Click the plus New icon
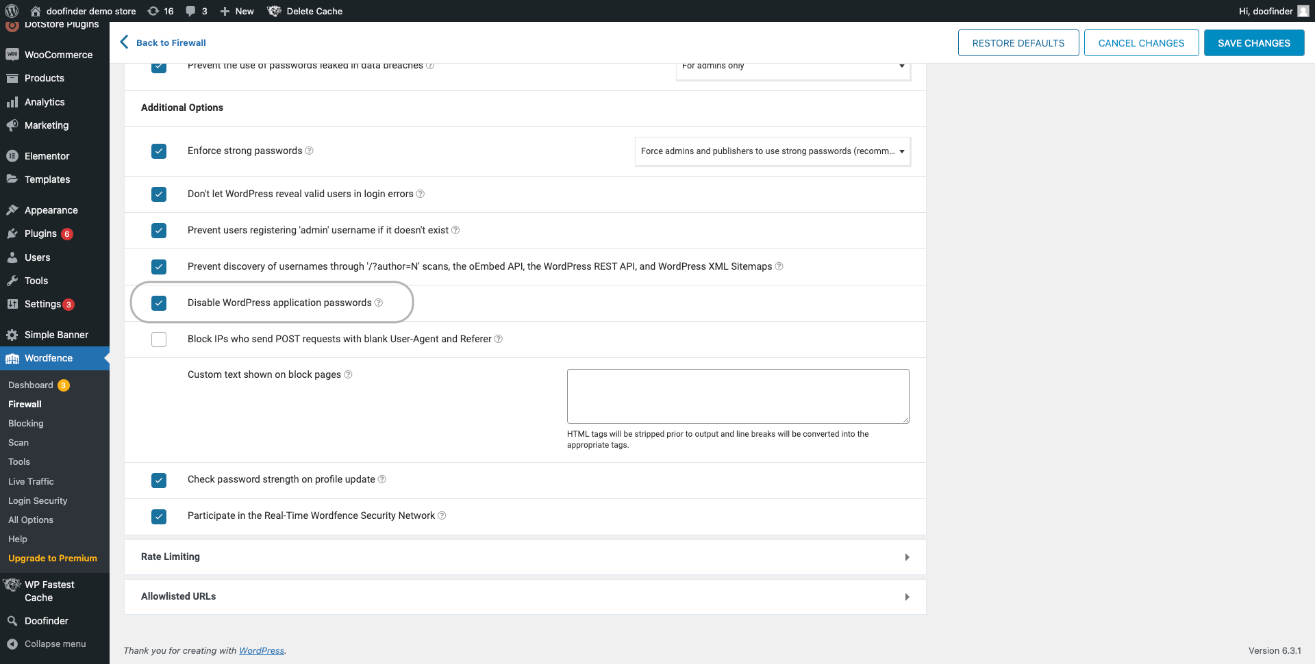Viewport: 1315px width, 664px height. (x=225, y=11)
